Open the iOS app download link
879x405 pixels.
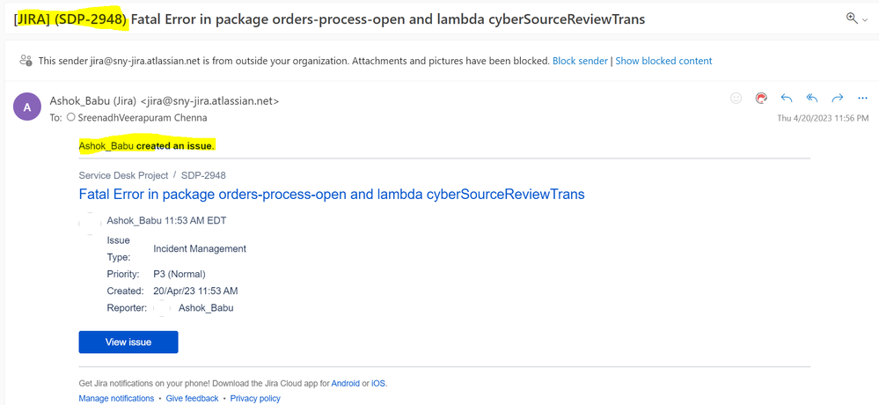coord(378,384)
